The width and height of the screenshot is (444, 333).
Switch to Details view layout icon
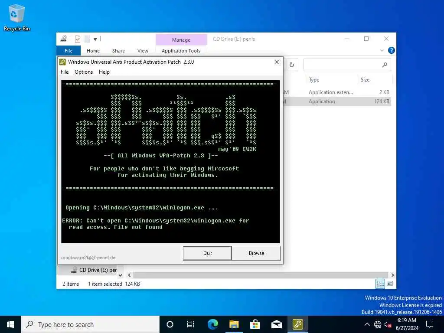pos(380,284)
